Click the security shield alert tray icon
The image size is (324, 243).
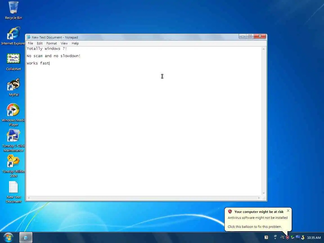coord(287,237)
